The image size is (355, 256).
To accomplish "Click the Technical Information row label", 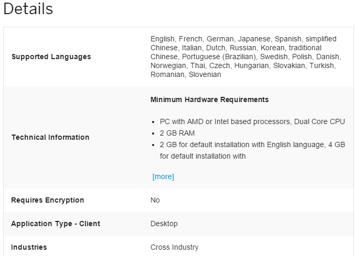I will (x=50, y=137).
